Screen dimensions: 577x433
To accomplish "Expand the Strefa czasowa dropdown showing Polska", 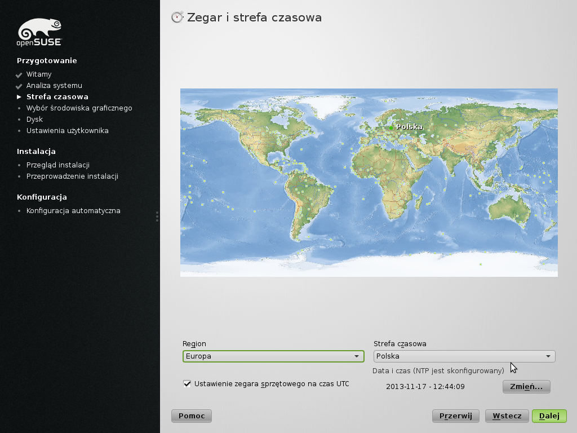I will (464, 356).
